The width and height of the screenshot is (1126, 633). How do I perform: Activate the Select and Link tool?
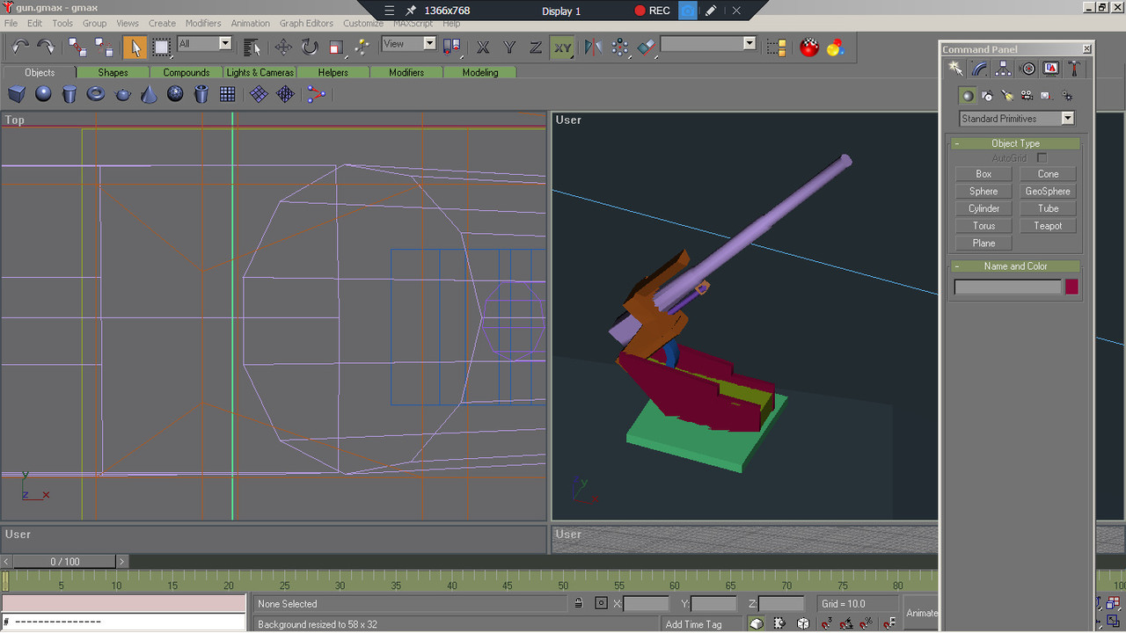tap(77, 47)
